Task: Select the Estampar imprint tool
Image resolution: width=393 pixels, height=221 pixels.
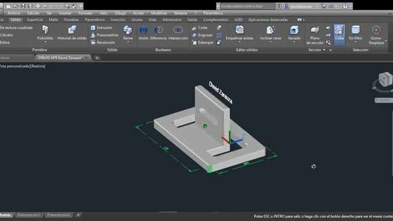Action: [x=203, y=42]
